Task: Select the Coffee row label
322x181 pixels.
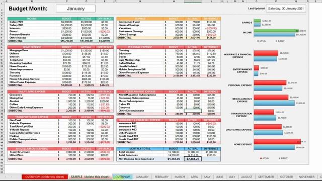Action: 14,104
